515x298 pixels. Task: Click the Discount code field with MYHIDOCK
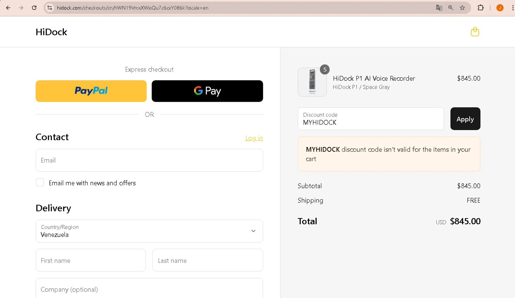pyautogui.click(x=371, y=119)
